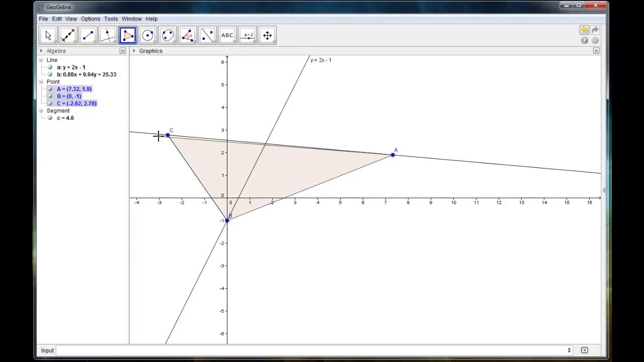Toggle visibility of point B
Image resolution: width=644 pixels, height=362 pixels.
(x=50, y=96)
